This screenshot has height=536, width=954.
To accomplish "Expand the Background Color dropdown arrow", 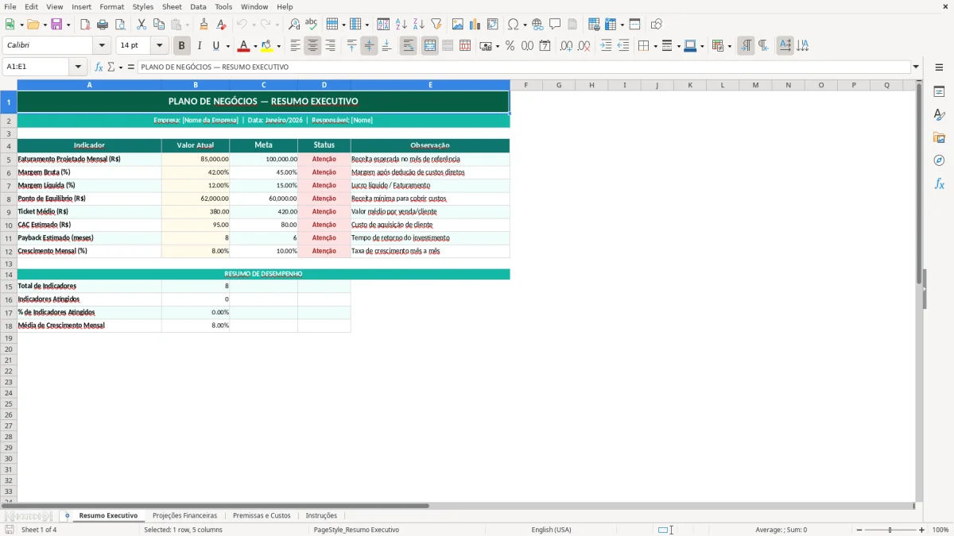I will 278,46.
